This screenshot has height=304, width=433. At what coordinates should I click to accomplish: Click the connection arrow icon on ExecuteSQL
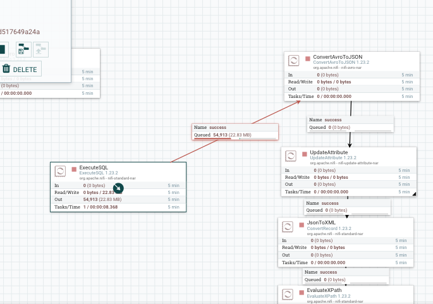pos(118,188)
